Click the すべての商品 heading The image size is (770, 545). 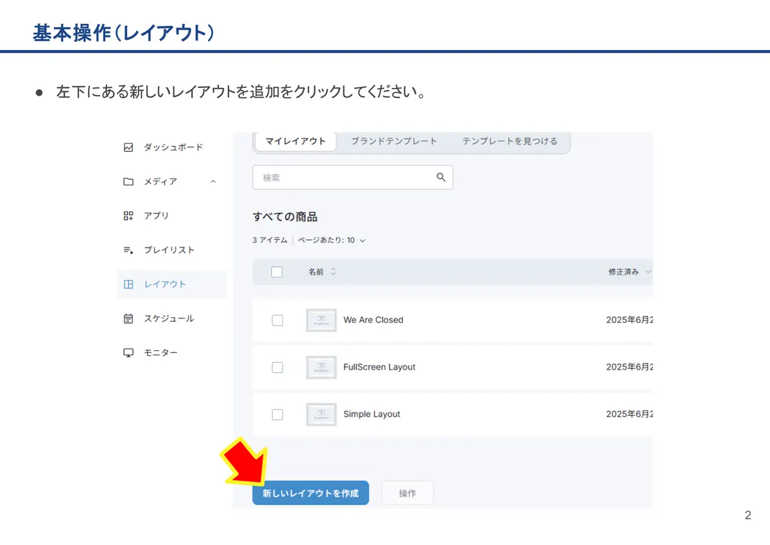pyautogui.click(x=285, y=217)
